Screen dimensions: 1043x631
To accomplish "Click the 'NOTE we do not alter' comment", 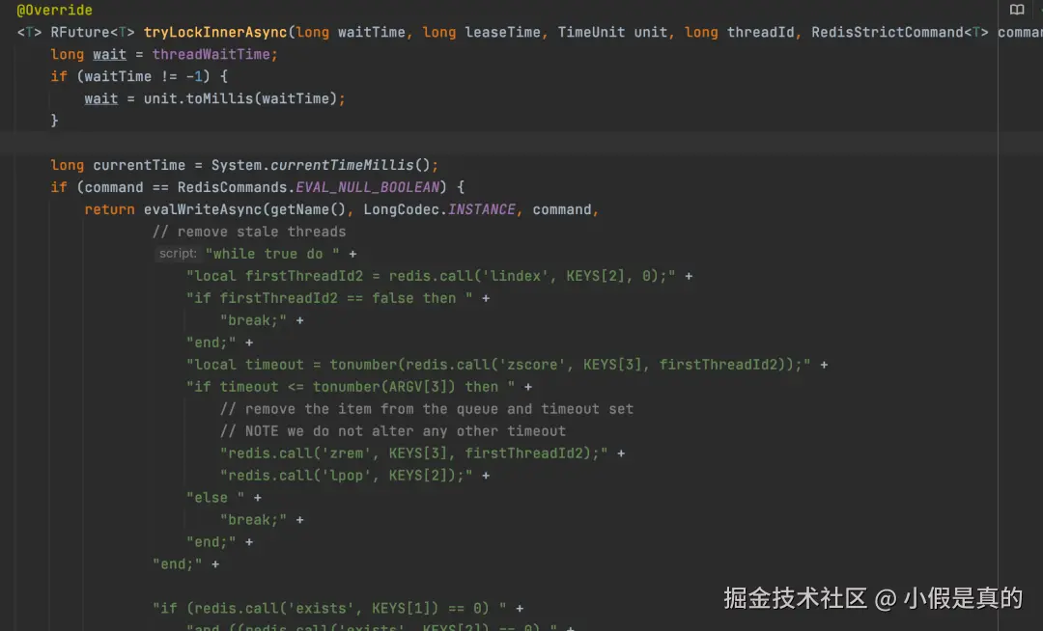I will 392,431.
